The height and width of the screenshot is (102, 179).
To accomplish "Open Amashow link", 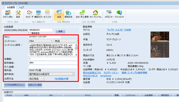I will pyautogui.click(x=106, y=76).
